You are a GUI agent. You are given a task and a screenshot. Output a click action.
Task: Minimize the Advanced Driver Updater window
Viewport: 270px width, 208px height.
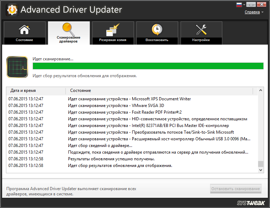pos(251,5)
